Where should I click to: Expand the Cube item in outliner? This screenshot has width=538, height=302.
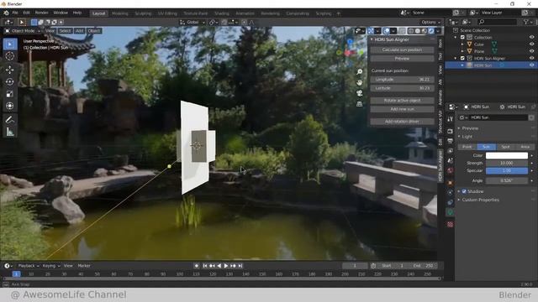462,44
